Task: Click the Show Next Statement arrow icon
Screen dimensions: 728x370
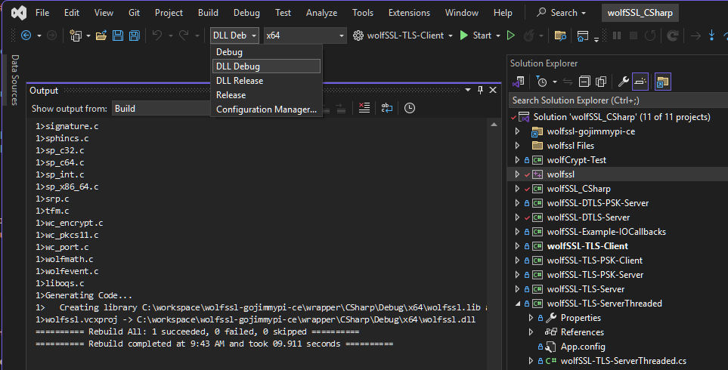Action: 695,35
